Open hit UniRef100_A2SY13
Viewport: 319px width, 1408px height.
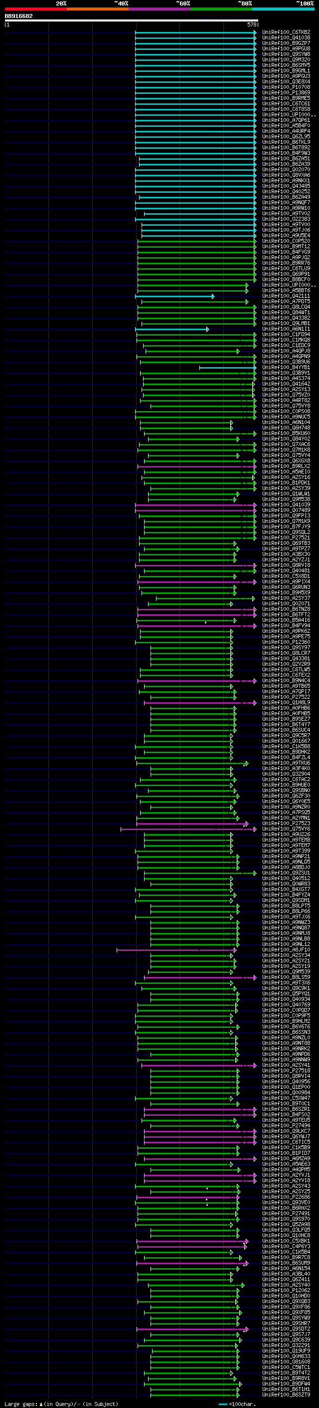click(x=286, y=389)
